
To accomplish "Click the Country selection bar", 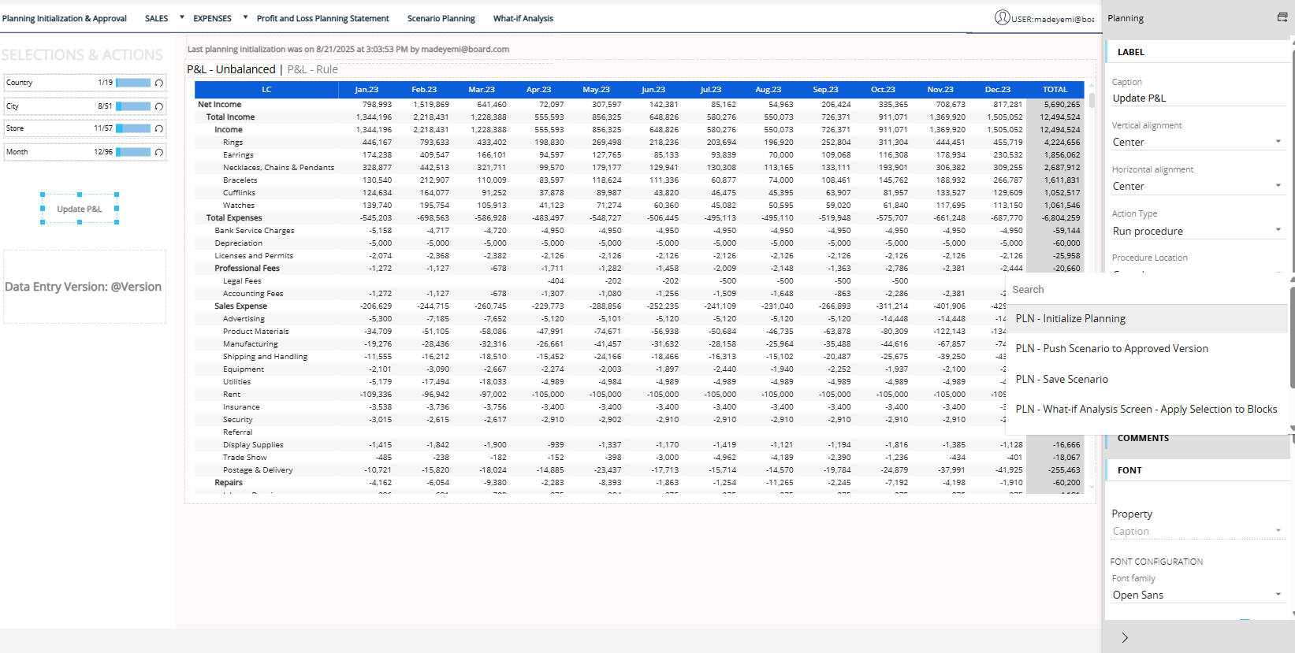I will (x=133, y=83).
